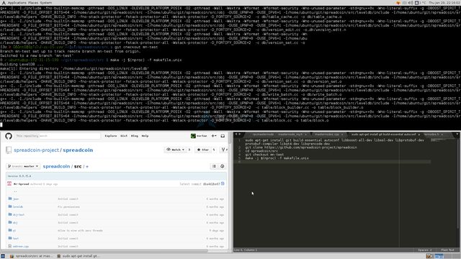The height and width of the screenshot is (259, 461).
Task: Switch to 'sudo apt-get install git...' taskbar window
Action: pos(79,256)
